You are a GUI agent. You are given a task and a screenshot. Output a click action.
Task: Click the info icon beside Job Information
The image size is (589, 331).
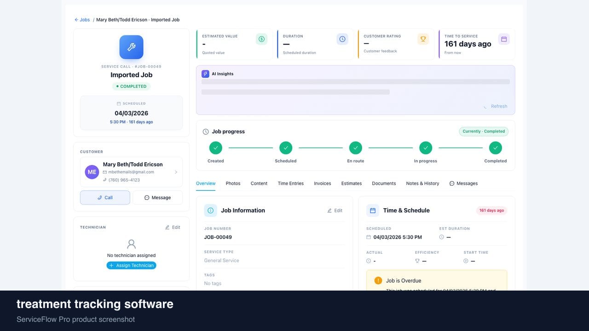(210, 211)
